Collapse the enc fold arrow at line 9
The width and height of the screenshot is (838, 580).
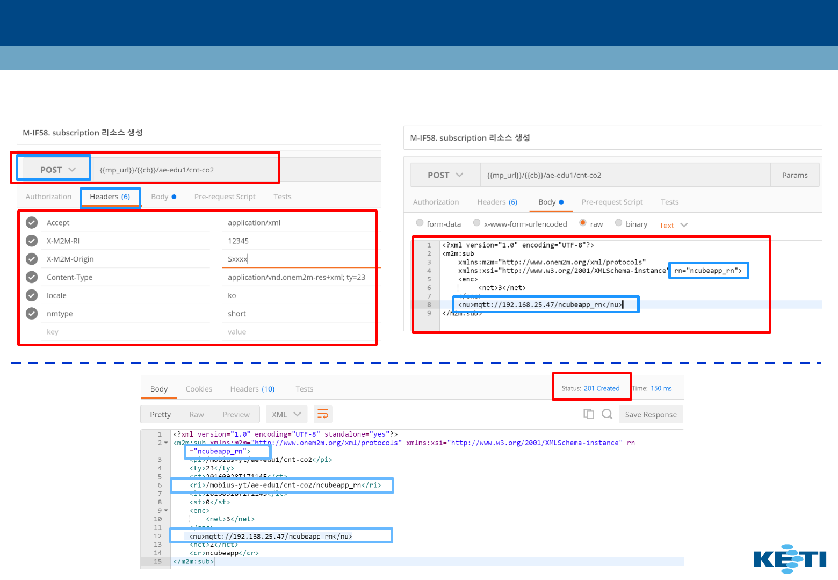tap(166, 511)
